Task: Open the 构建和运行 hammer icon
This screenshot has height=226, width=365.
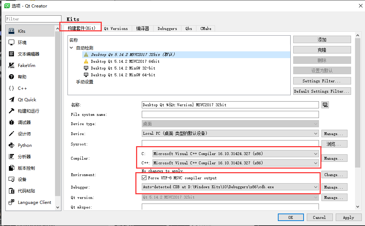Action: [11, 111]
